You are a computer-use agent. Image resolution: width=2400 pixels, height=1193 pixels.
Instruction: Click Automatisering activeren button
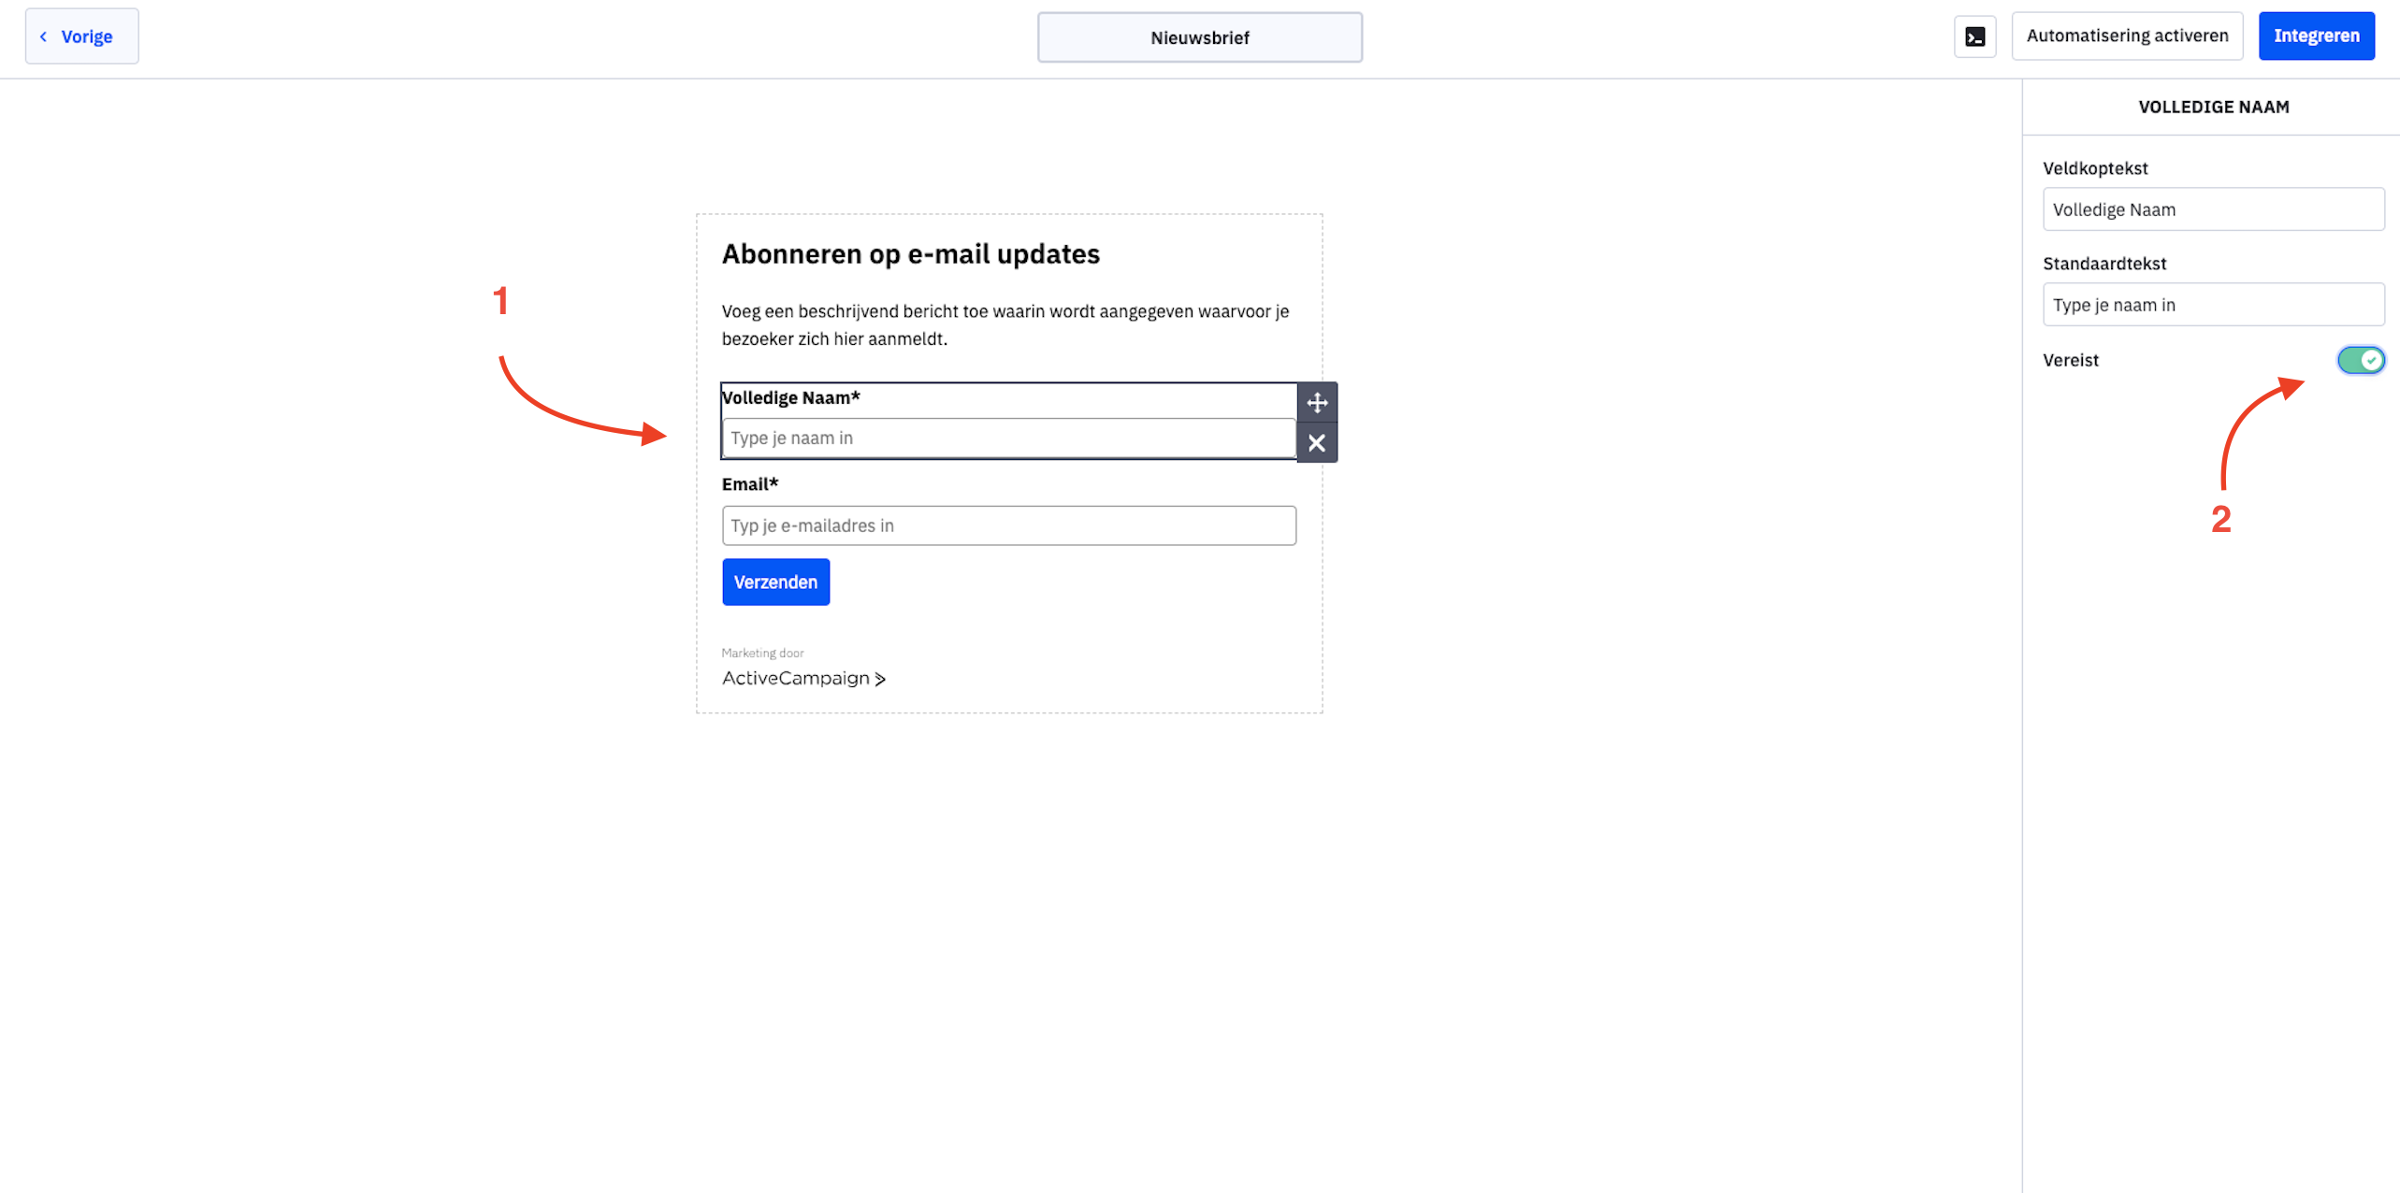2127,36
